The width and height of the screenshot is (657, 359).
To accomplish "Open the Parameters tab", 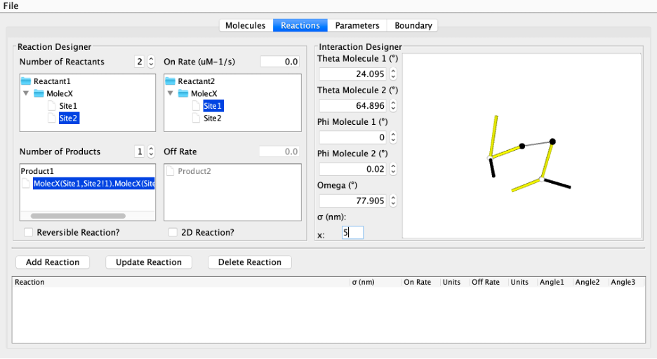I will 357,25.
